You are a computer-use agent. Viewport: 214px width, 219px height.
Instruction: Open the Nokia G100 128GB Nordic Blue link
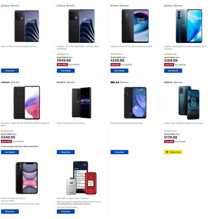pos(183,123)
